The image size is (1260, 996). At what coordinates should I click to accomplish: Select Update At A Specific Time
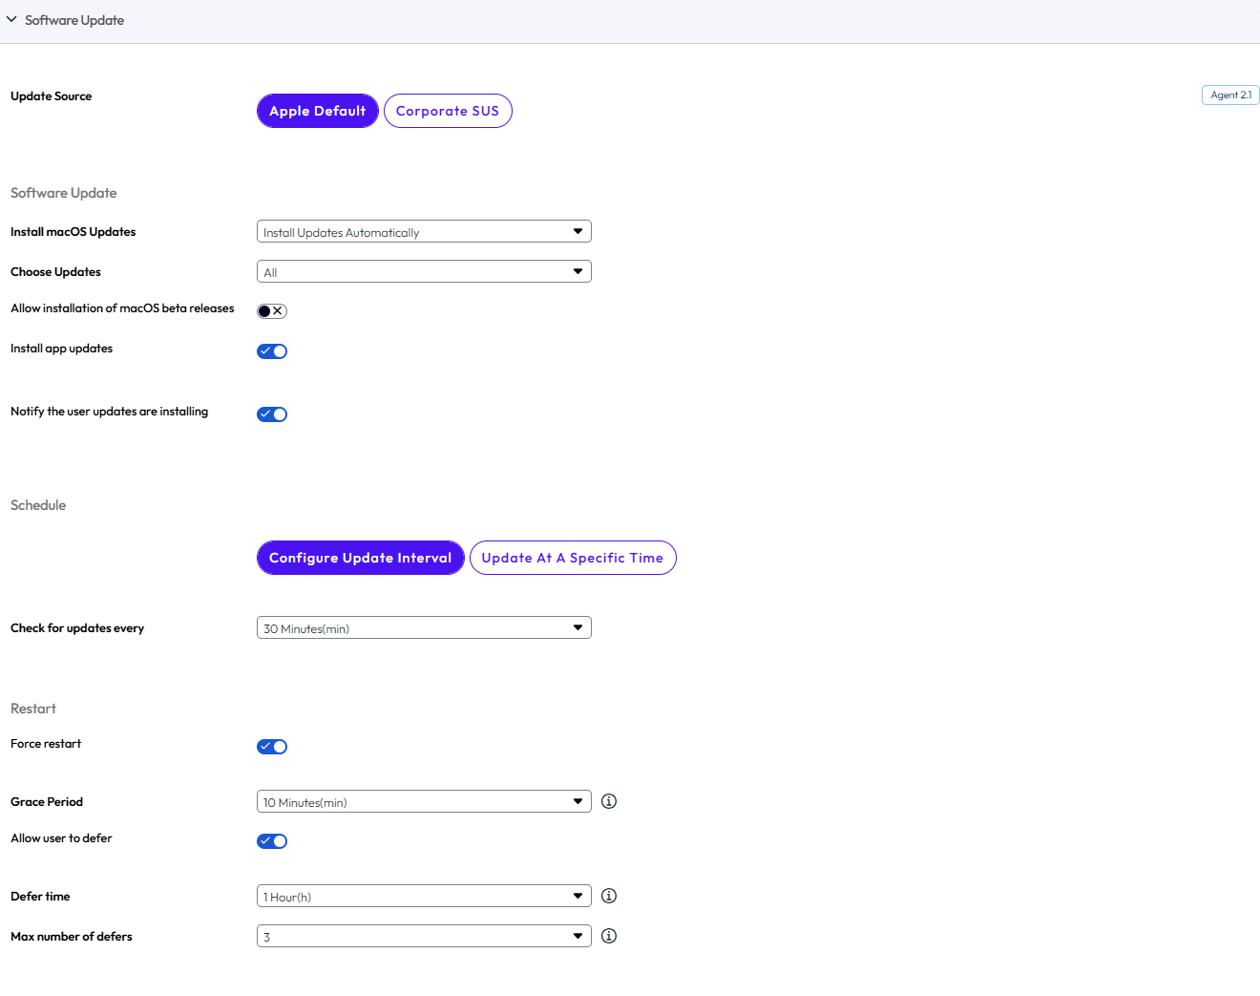(573, 558)
